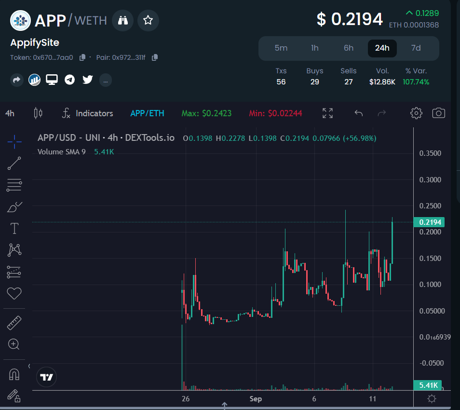Image resolution: width=460 pixels, height=410 pixels.
Task: Open the Telegram link icon
Action: [x=69, y=80]
